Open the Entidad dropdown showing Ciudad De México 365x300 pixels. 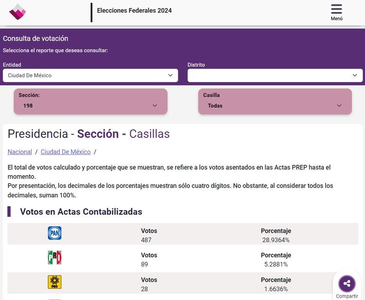click(x=91, y=75)
